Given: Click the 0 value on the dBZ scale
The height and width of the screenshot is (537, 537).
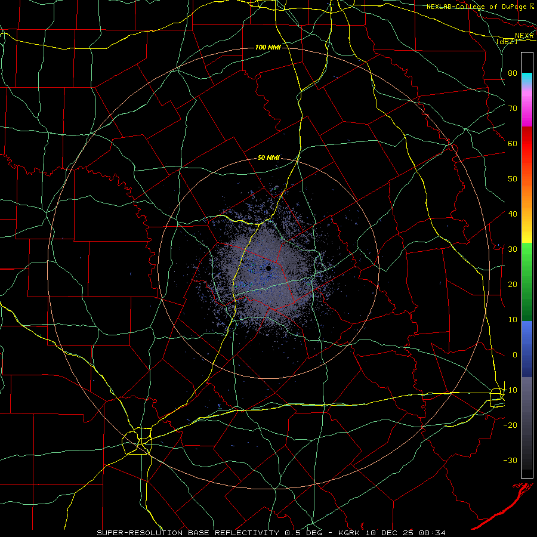Looking at the screenshot, I should tap(515, 355).
